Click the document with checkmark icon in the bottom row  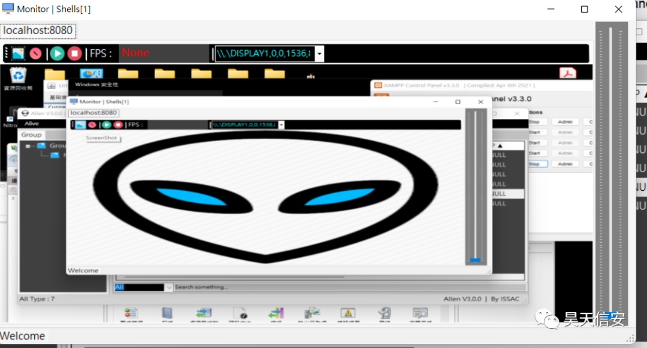coord(240,313)
